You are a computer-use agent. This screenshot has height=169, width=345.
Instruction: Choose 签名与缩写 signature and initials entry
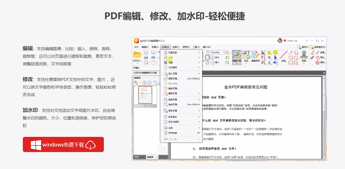181,122
